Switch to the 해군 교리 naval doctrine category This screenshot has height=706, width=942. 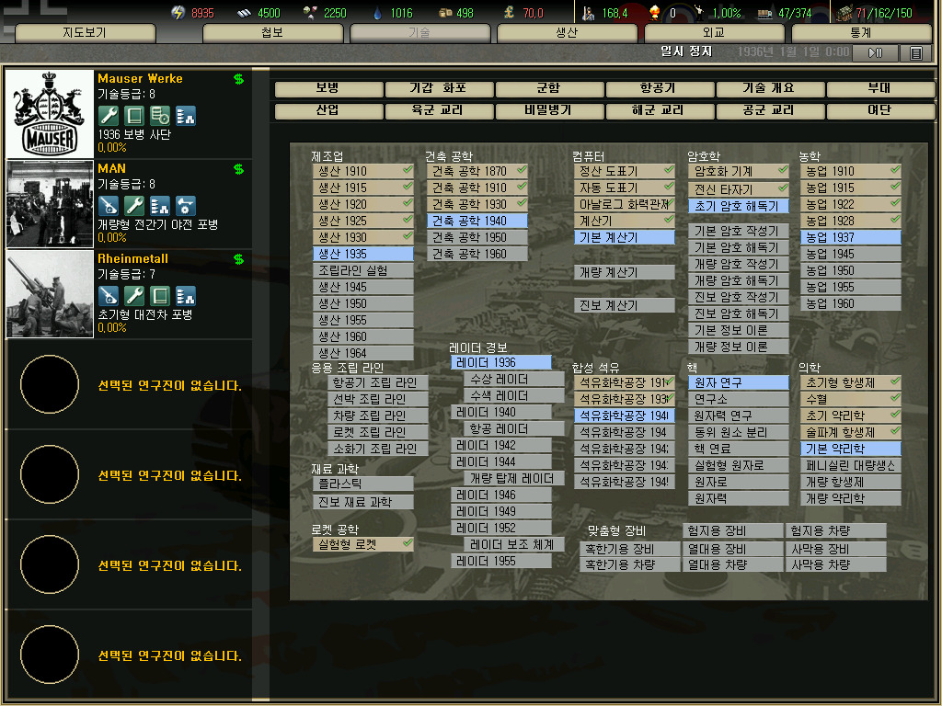pos(659,111)
